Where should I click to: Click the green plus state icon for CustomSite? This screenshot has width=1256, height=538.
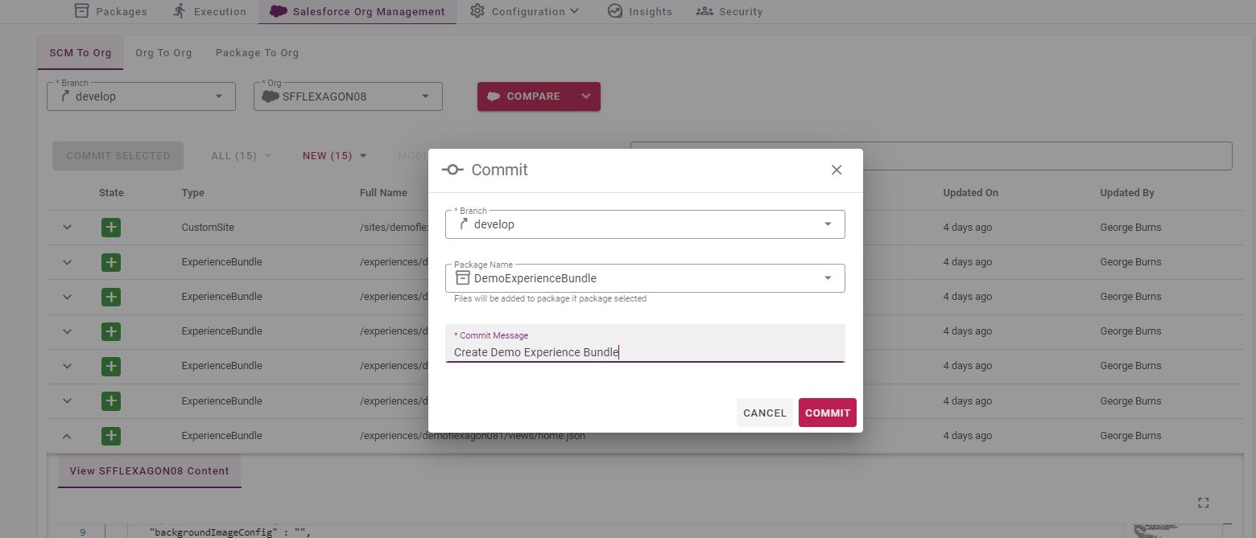point(111,228)
